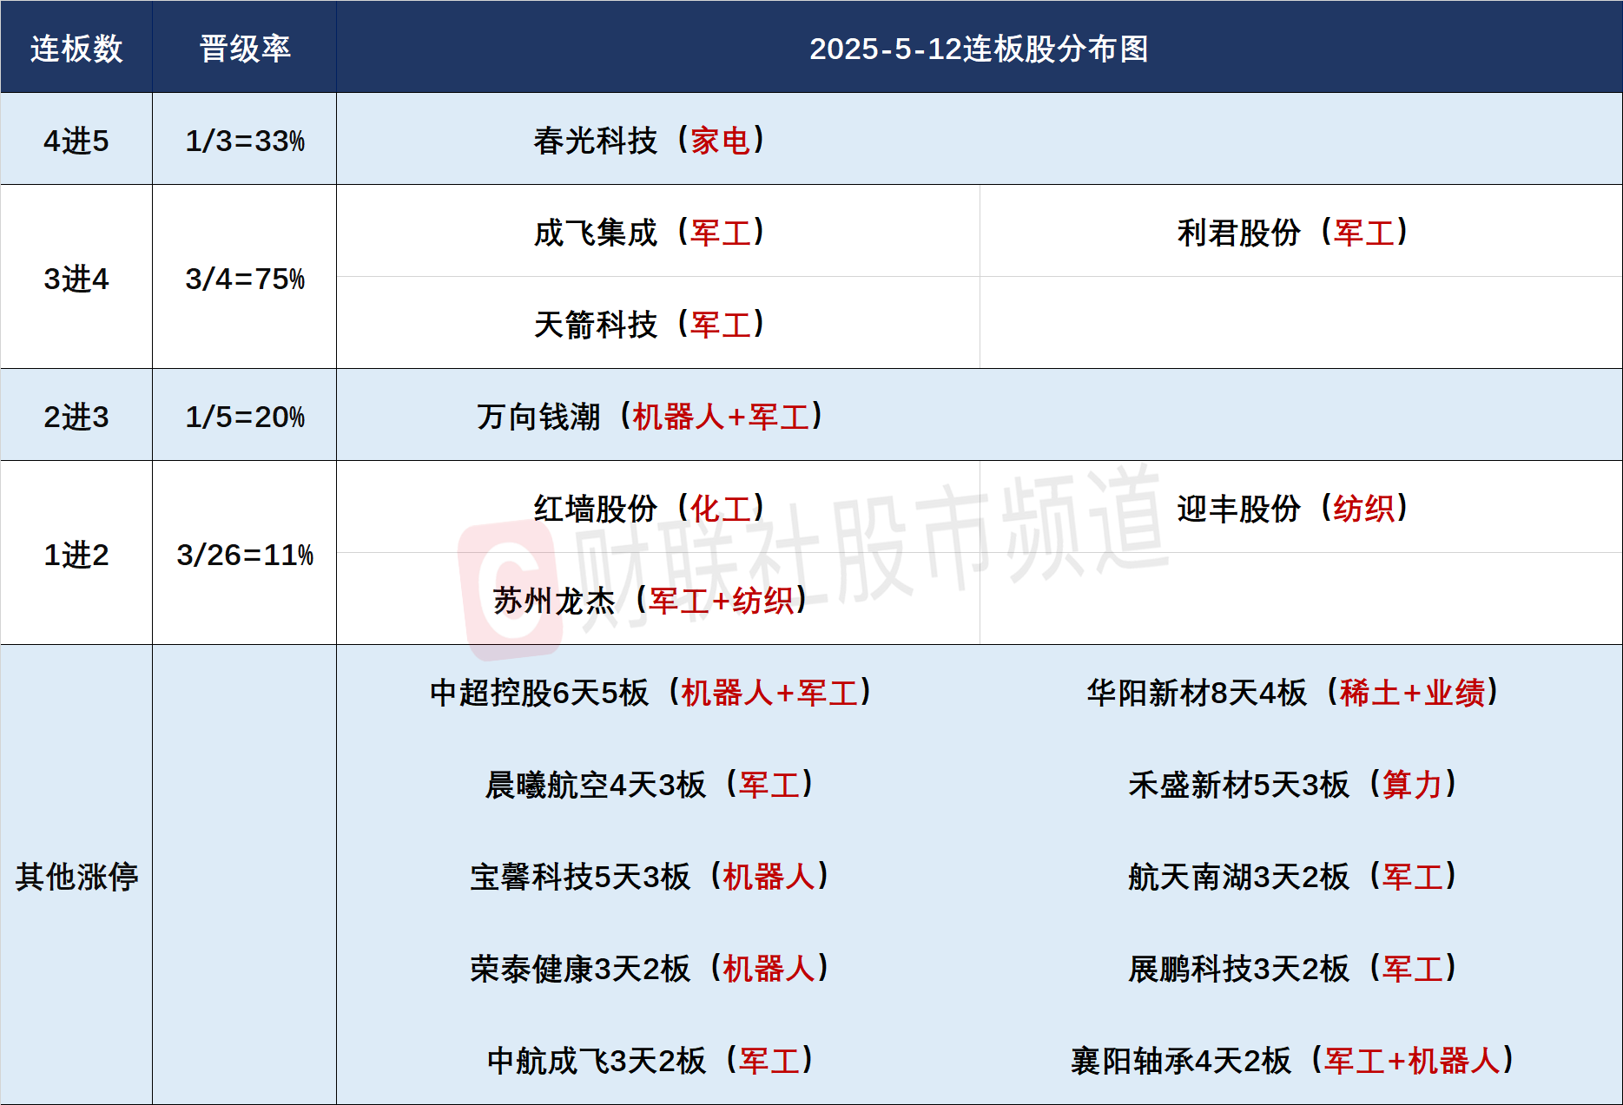Open 成飞集成（军工）stock entry
1623x1105 pixels.
pyautogui.click(x=650, y=232)
